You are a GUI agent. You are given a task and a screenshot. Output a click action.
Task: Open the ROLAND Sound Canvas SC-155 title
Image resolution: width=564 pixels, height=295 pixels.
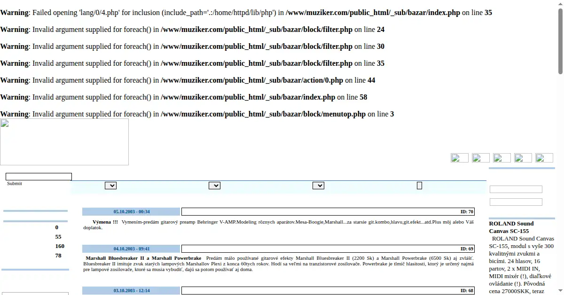coord(511,227)
